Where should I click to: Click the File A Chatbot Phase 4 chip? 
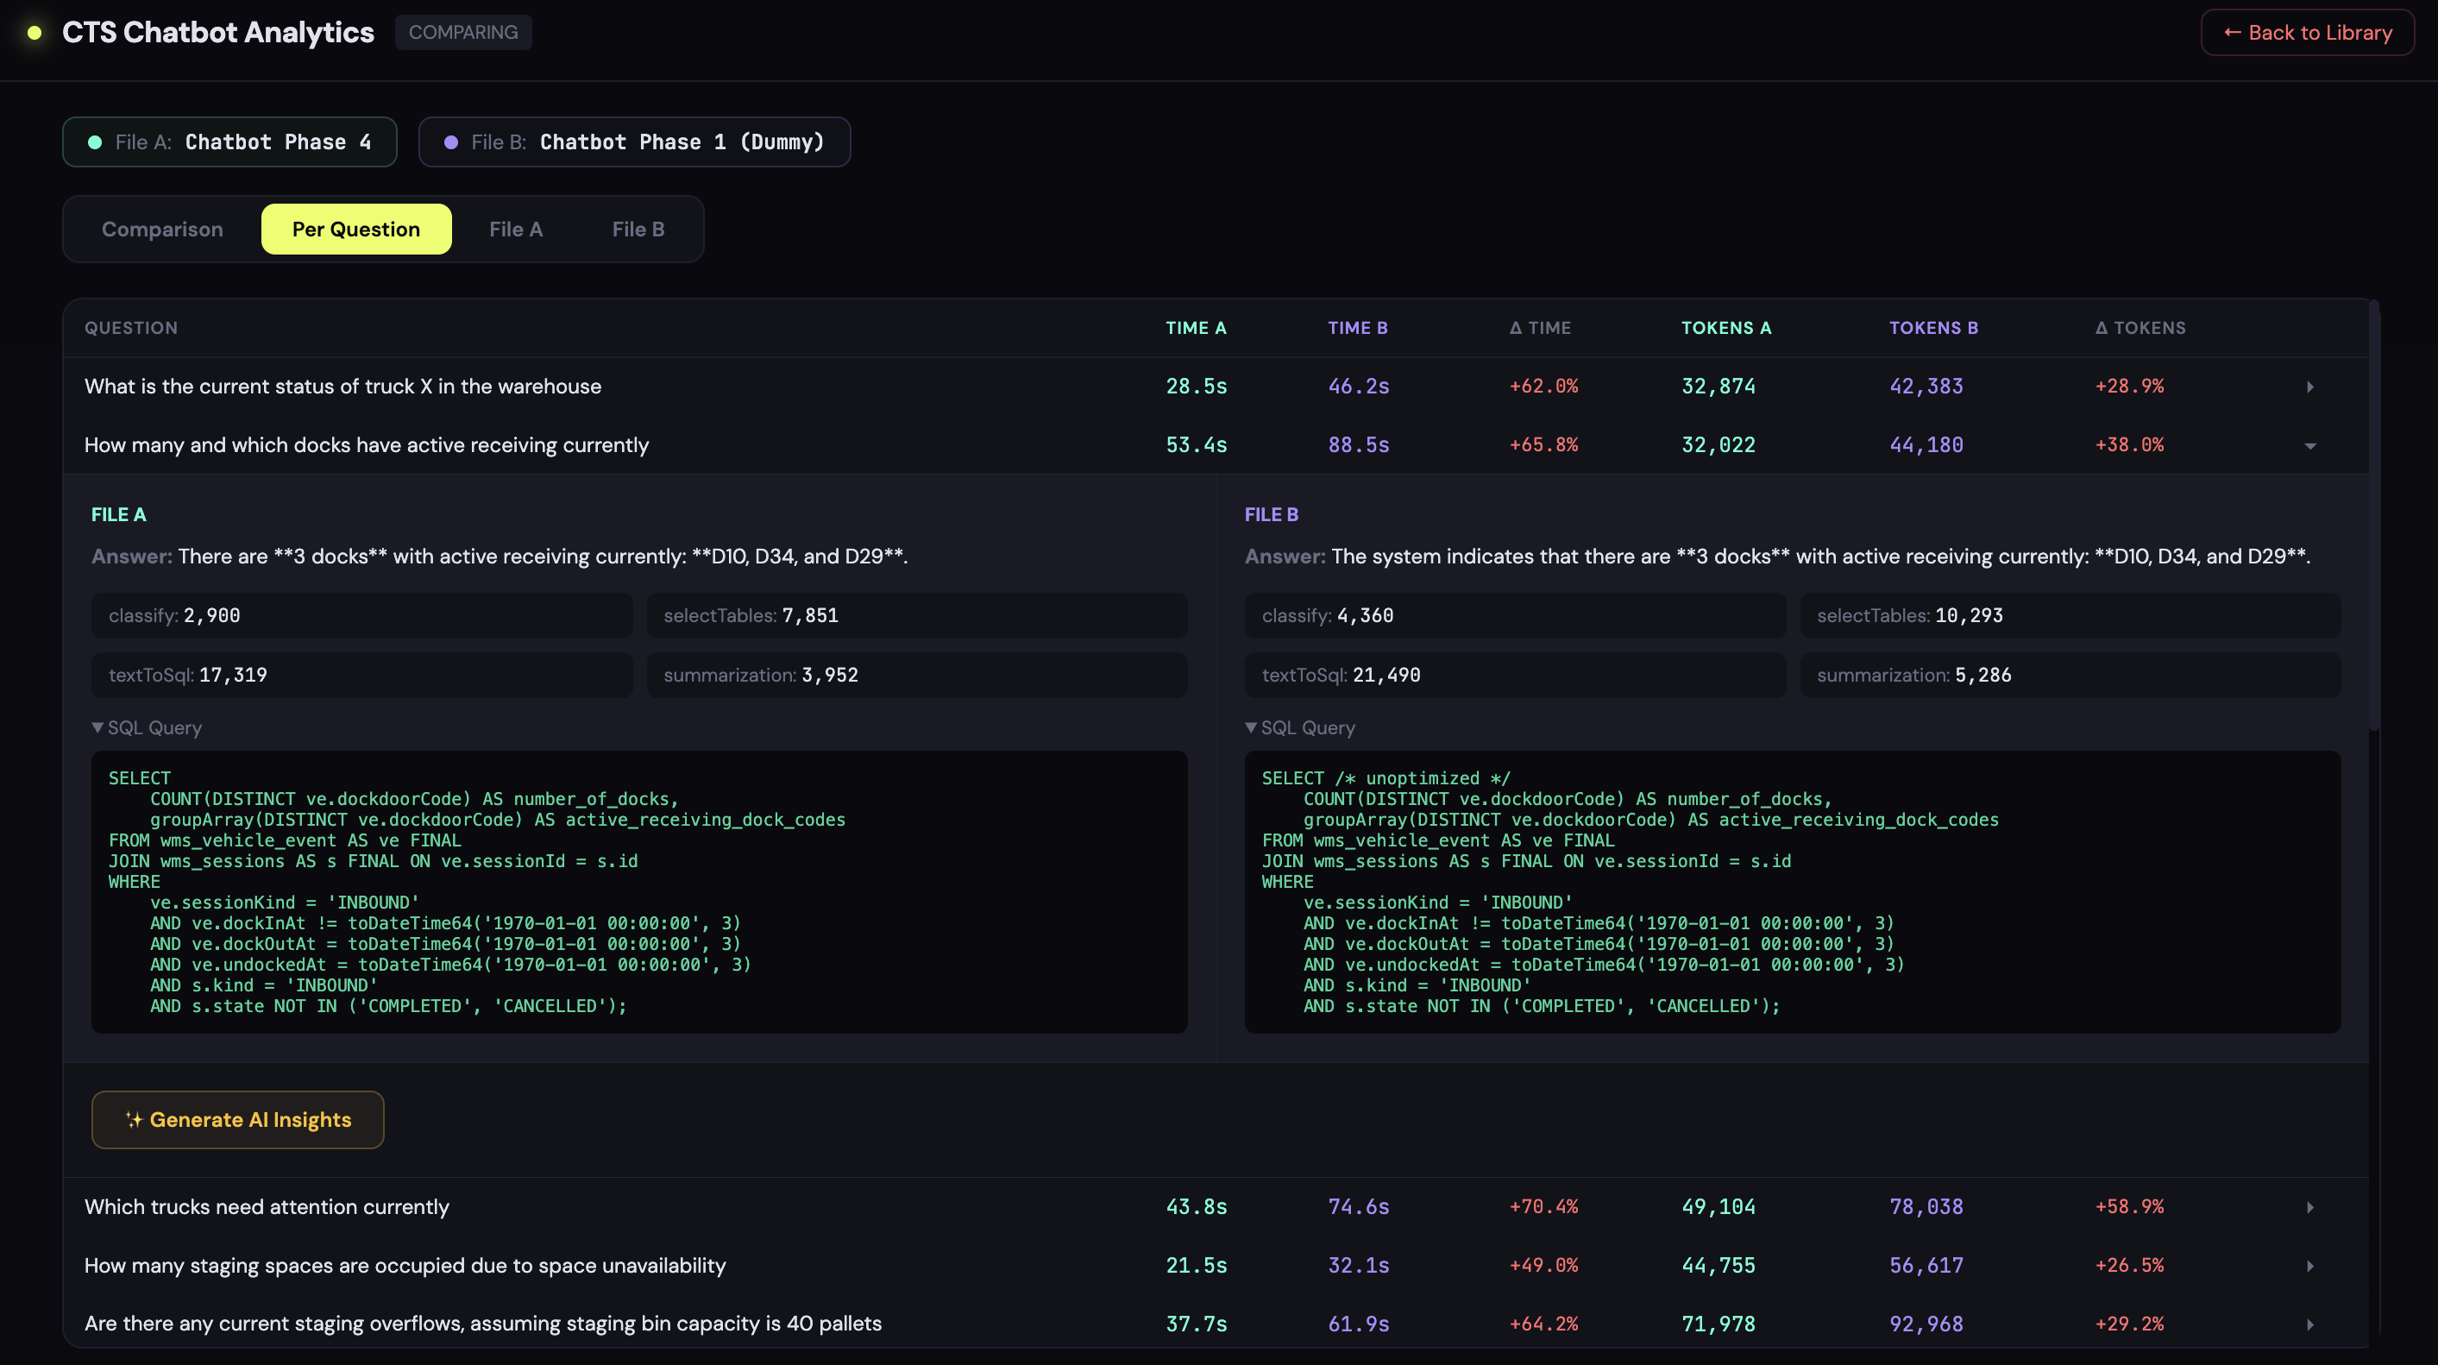pos(230,142)
